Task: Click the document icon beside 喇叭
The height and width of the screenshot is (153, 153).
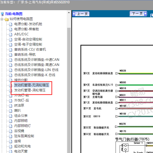Action: pos(10,111)
